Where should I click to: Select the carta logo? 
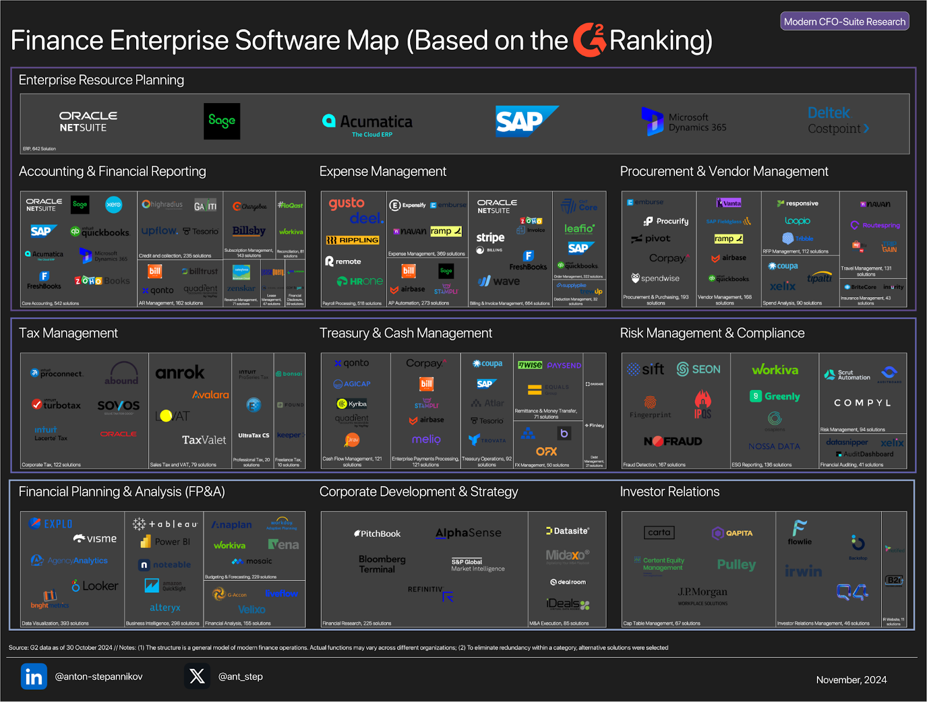tap(659, 532)
